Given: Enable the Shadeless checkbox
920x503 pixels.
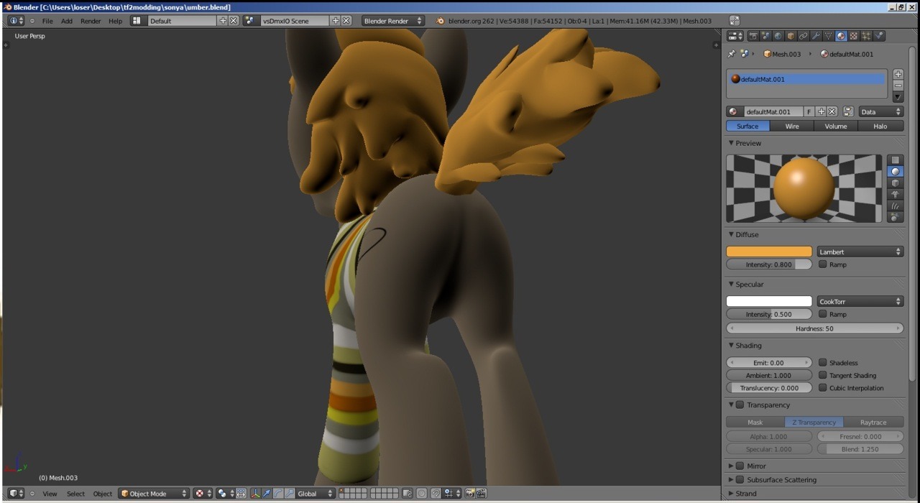Looking at the screenshot, I should click(x=823, y=363).
